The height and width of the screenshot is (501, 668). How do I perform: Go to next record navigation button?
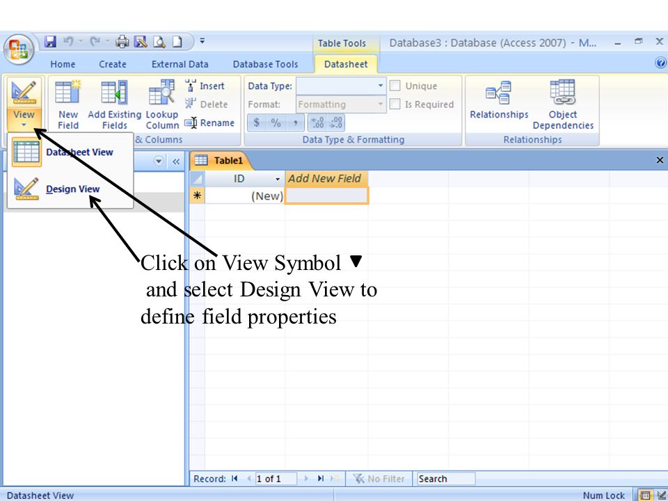click(306, 479)
